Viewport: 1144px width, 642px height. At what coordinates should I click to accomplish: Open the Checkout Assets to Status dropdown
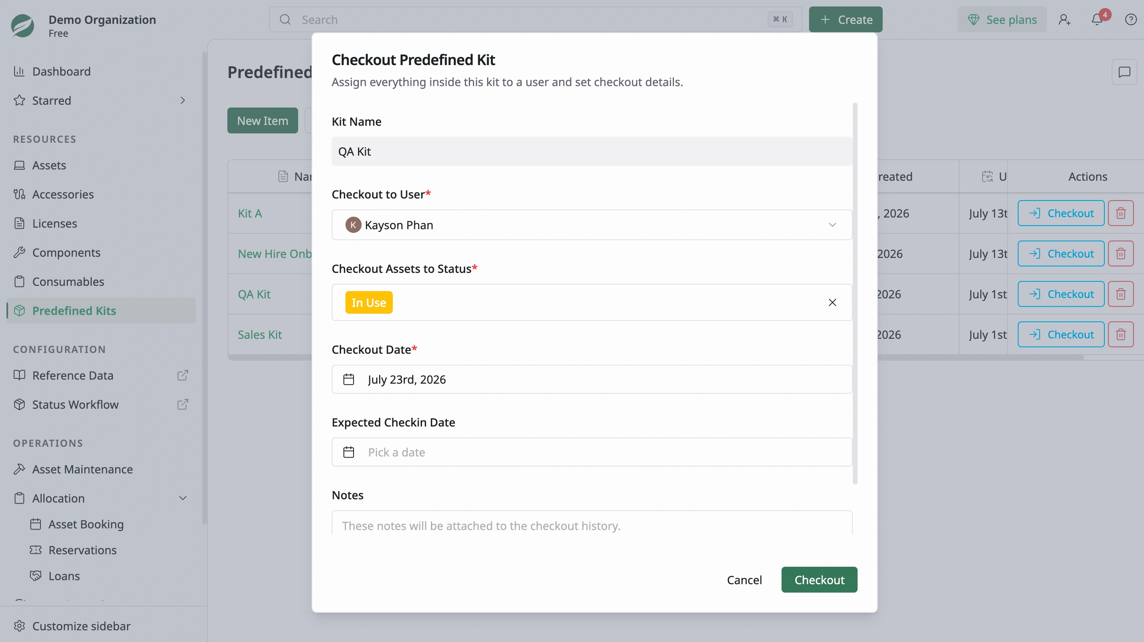point(591,302)
